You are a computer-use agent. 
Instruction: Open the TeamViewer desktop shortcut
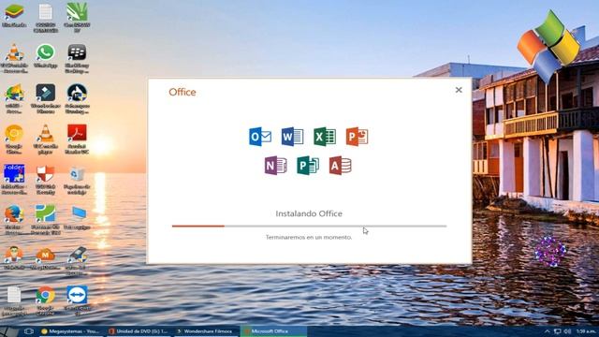coord(77,300)
